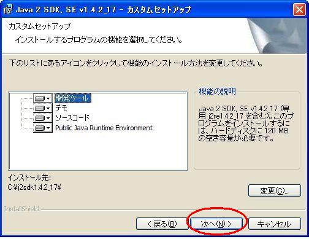
Task: Open the デモ feature install dropdown
Action: pos(43,108)
